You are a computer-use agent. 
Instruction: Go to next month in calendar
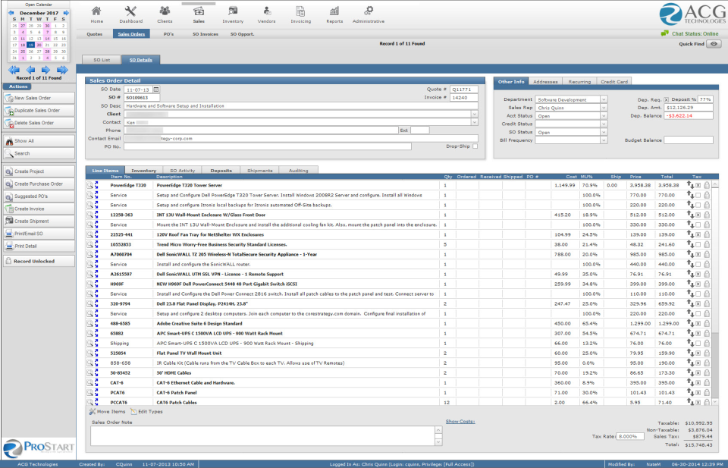pyautogui.click(x=66, y=13)
